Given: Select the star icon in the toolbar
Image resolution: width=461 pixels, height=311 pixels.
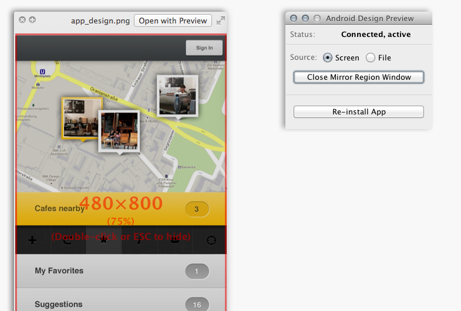Looking at the screenshot, I should click(x=104, y=240).
